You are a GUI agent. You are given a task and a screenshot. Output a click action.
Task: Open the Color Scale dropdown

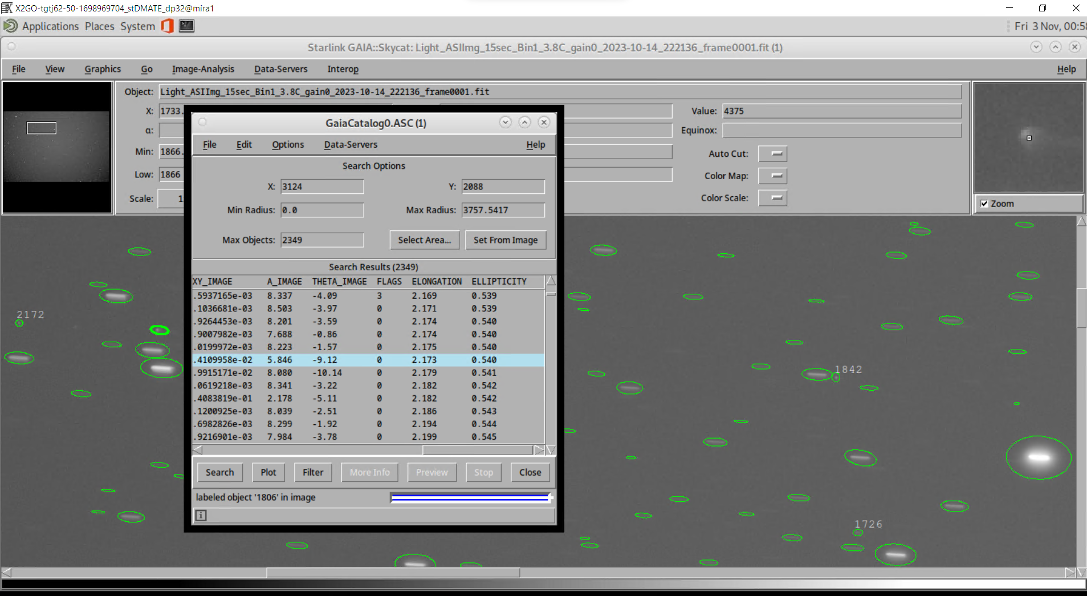point(772,198)
